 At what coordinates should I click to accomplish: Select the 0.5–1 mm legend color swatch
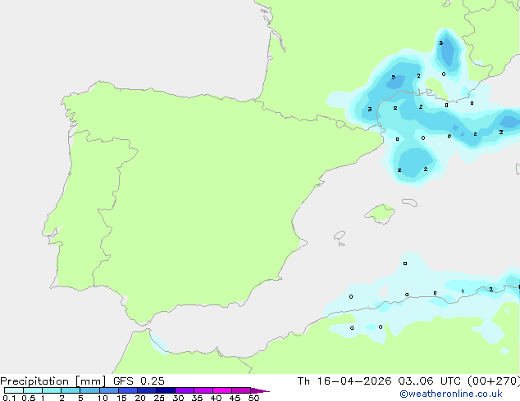click(x=33, y=390)
